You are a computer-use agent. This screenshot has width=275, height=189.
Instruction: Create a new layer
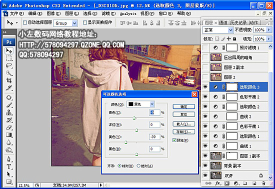254,183
